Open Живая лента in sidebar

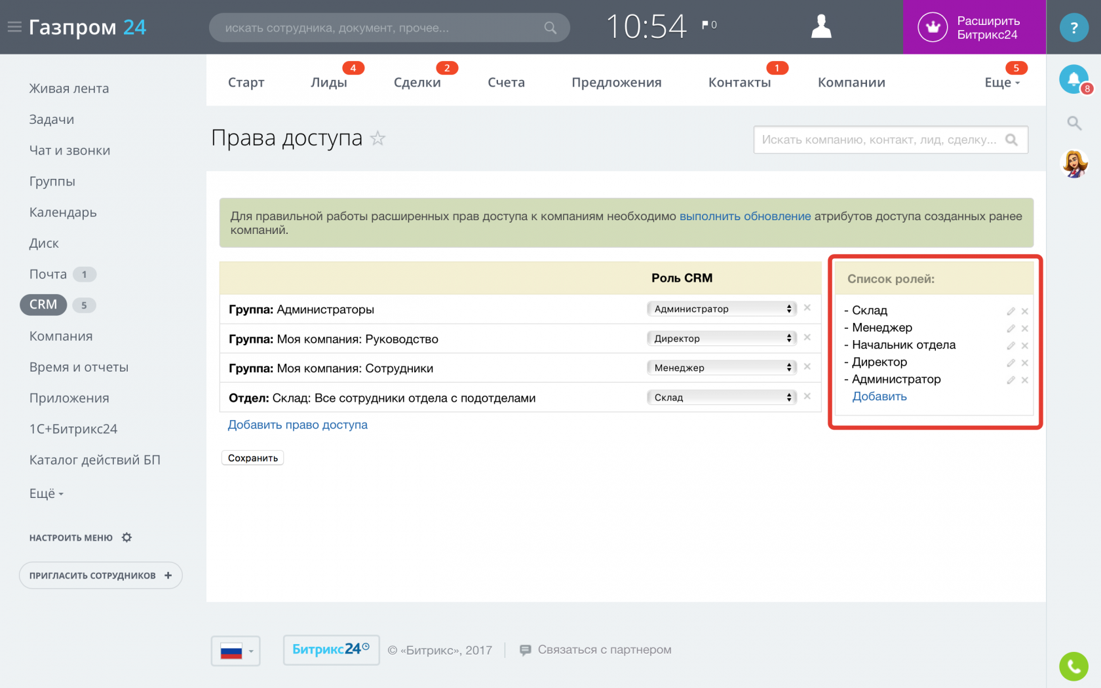pos(69,88)
